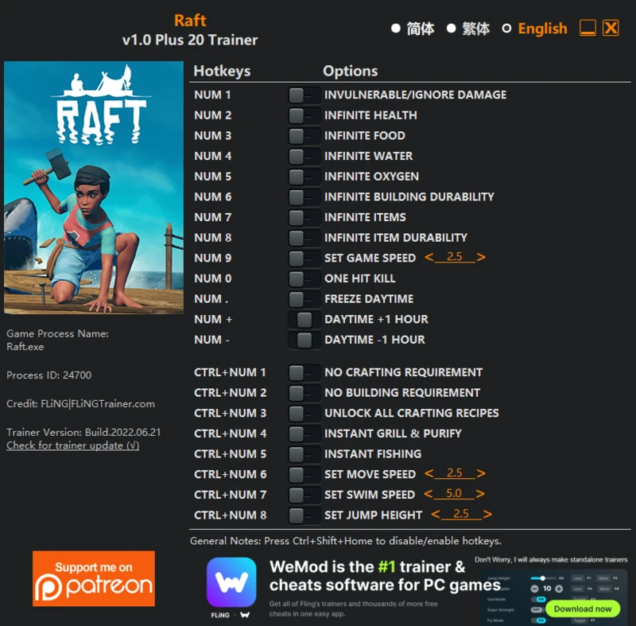Click the Download now button
Screen dimensions: 636x626
(584, 609)
